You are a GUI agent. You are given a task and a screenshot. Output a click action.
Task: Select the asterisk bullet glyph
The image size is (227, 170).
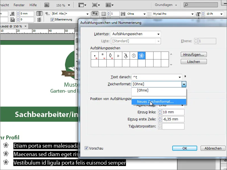coord(103,56)
